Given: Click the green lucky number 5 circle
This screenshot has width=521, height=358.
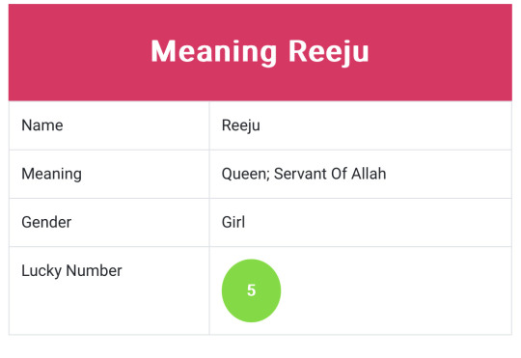Looking at the screenshot, I should tap(251, 290).
